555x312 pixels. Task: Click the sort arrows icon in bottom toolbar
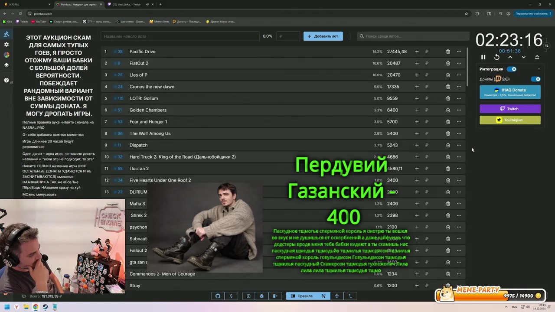(350, 296)
